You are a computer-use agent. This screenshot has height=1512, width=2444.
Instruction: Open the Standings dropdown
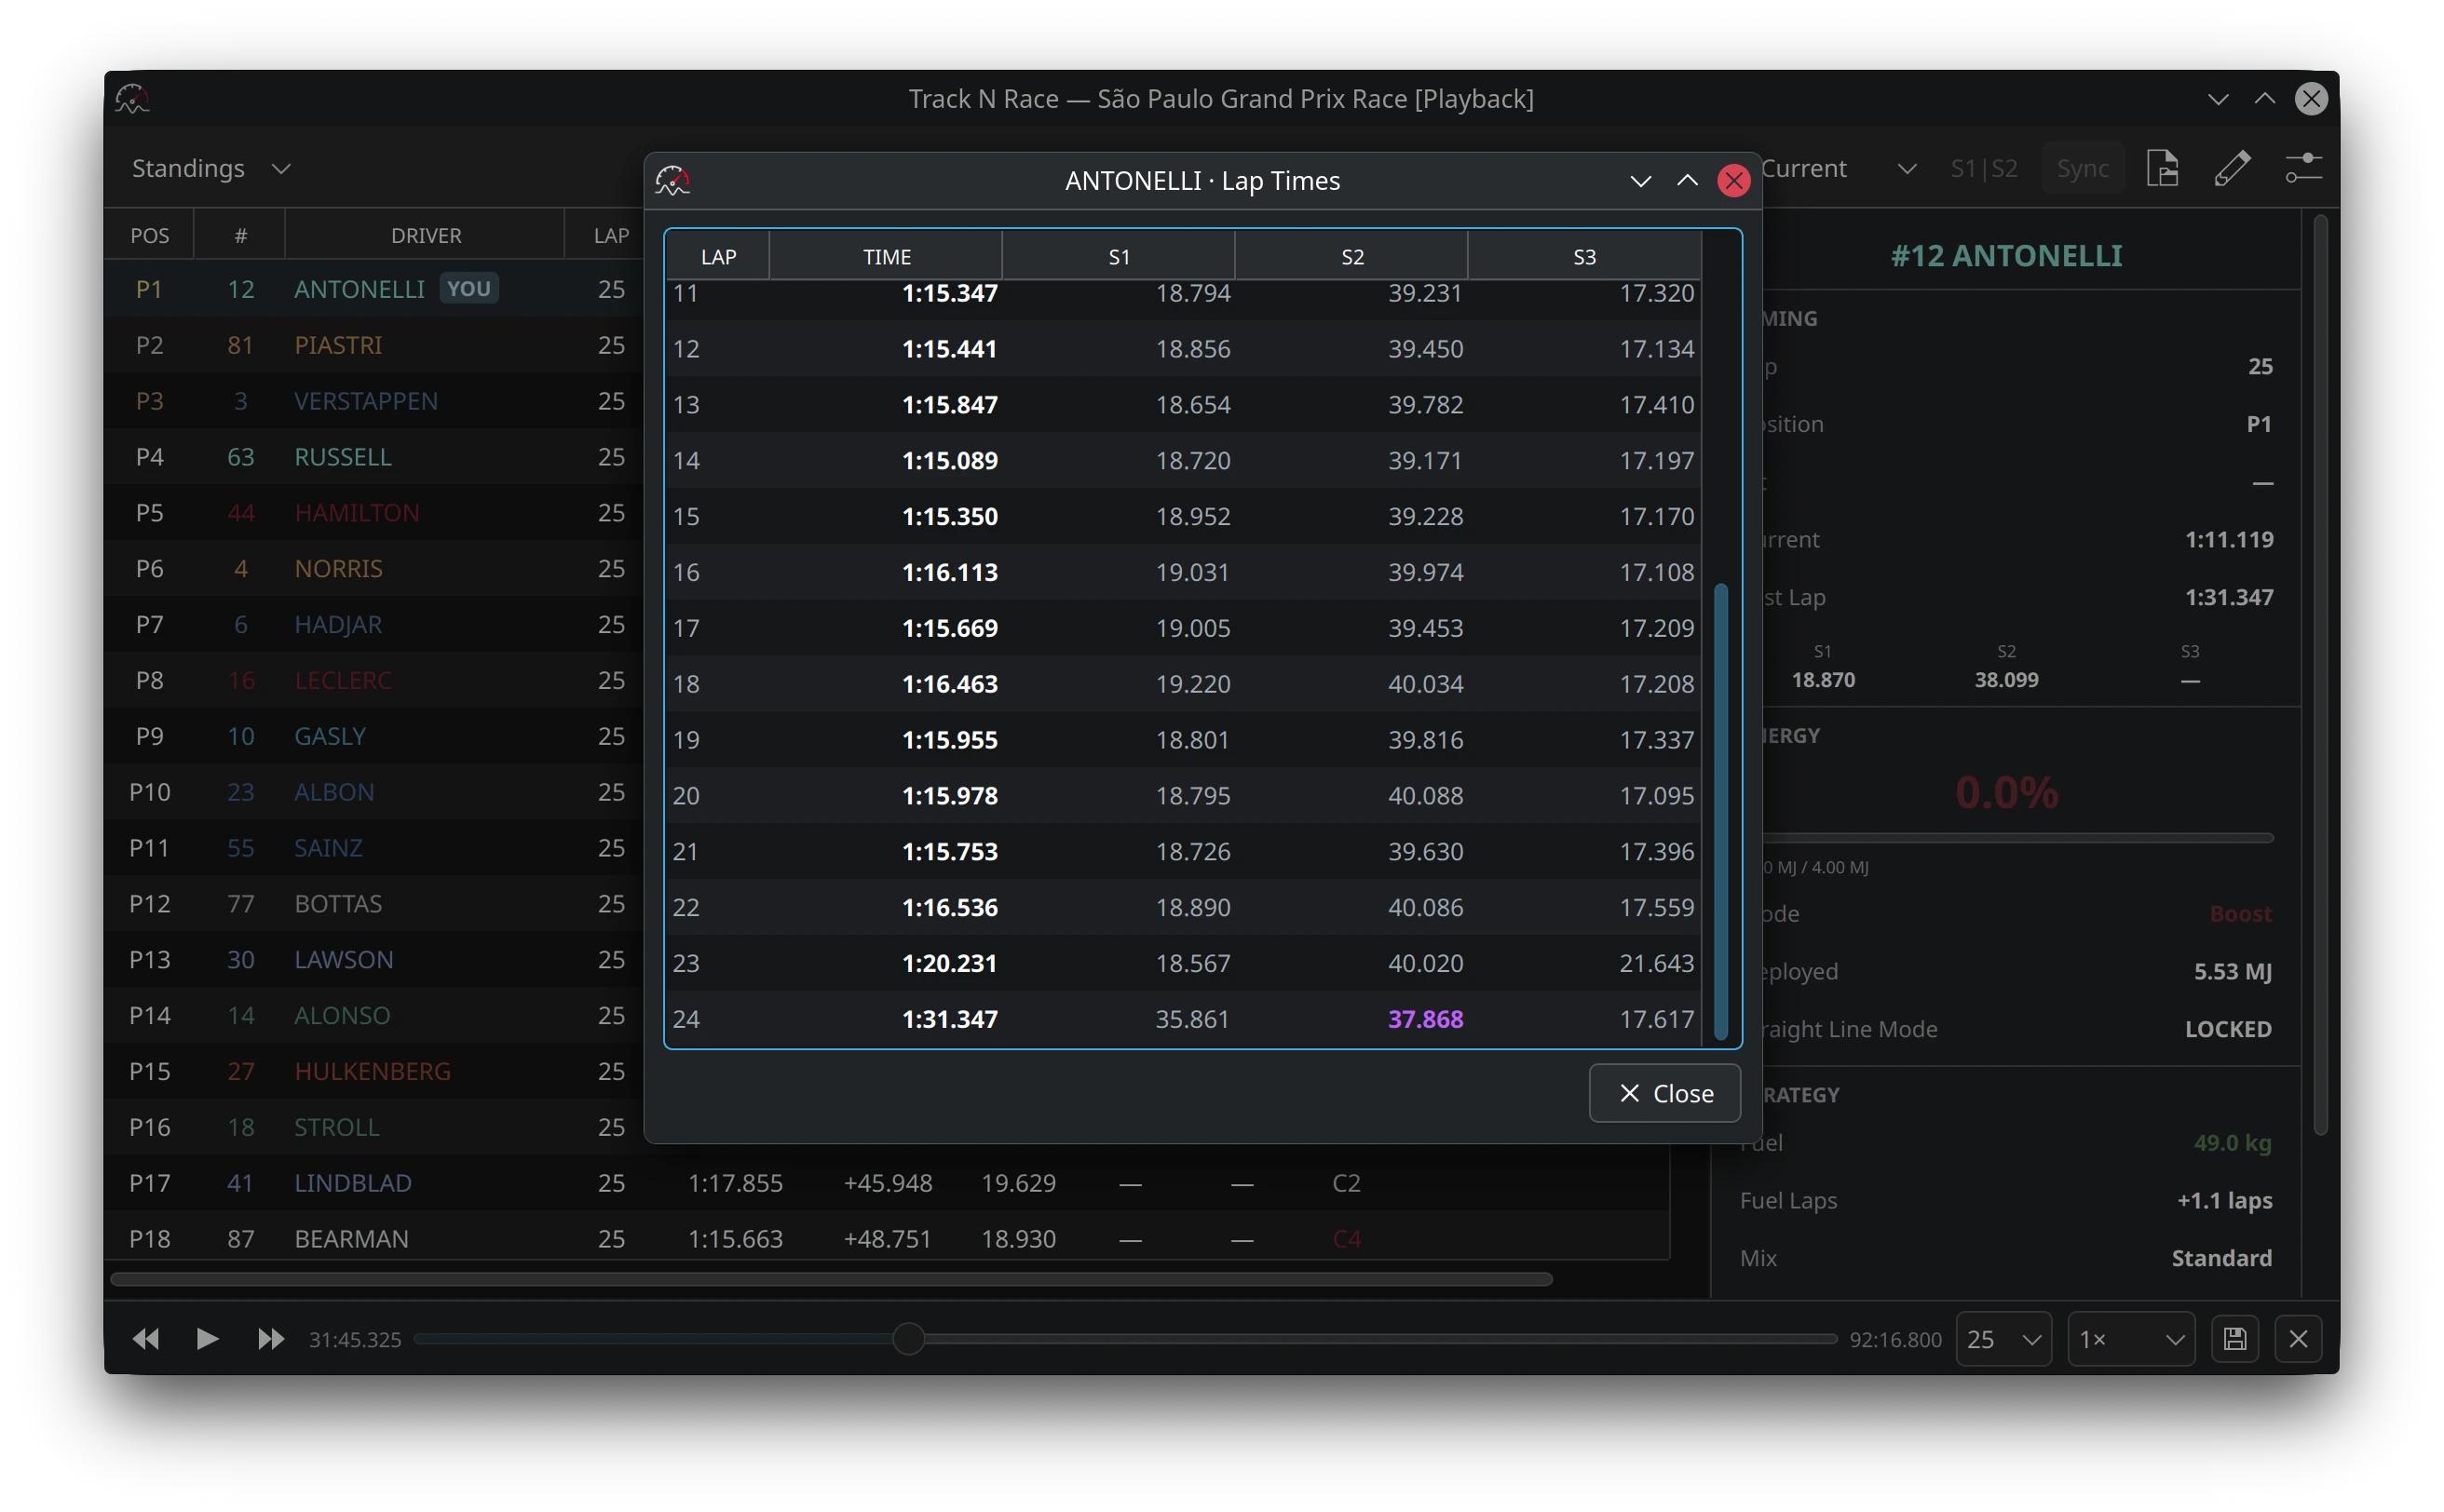[211, 168]
